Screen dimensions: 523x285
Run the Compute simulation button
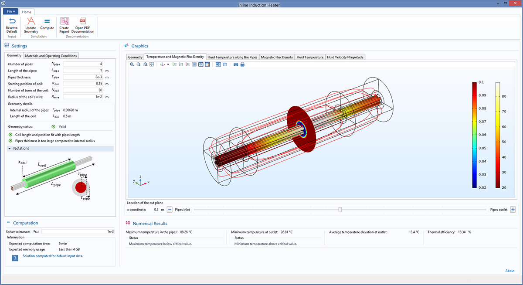(x=47, y=21)
